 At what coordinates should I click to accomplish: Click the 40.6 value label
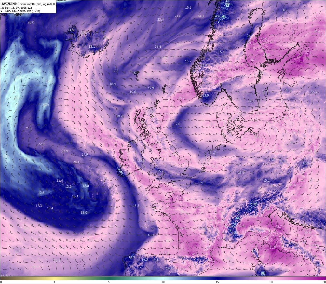(x=317, y=32)
